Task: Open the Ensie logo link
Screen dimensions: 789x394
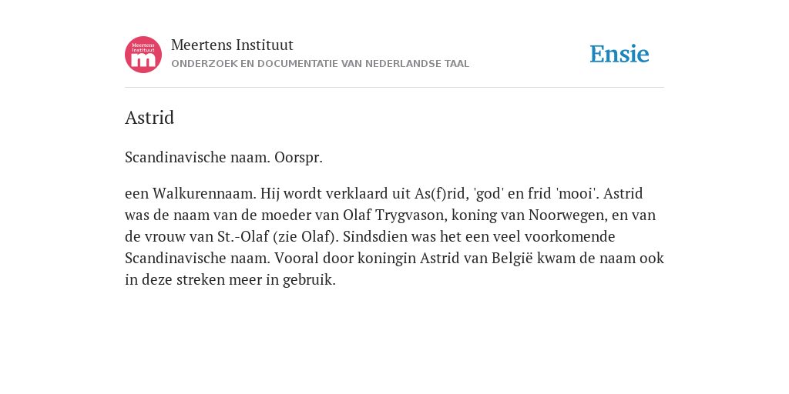Action: click(x=619, y=55)
